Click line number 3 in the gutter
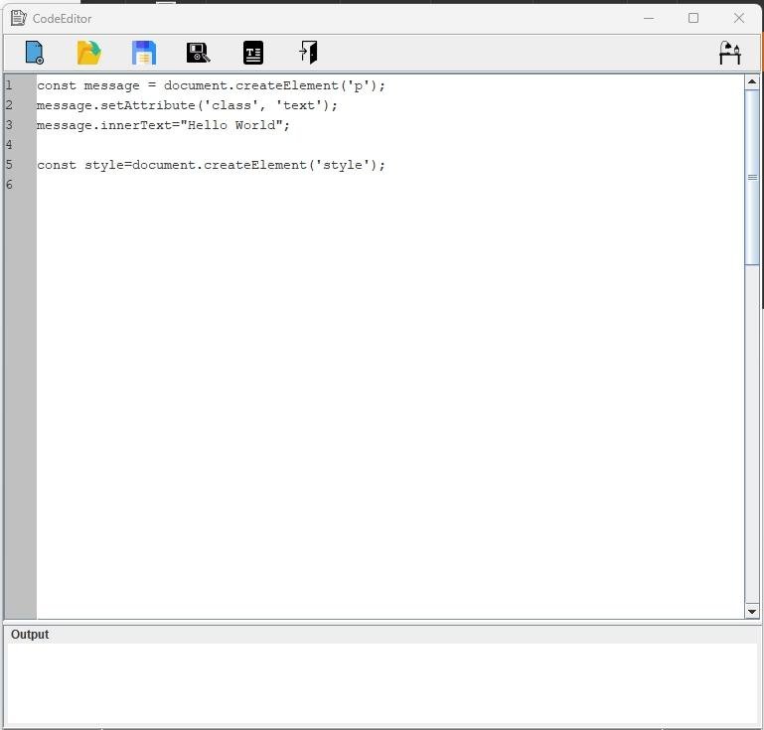The height and width of the screenshot is (730, 764). tap(9, 125)
